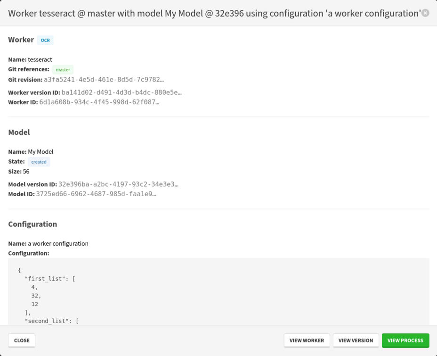Click the Worker version ID value ba141d02
This screenshot has width=437, height=356.
pyautogui.click(x=121, y=92)
